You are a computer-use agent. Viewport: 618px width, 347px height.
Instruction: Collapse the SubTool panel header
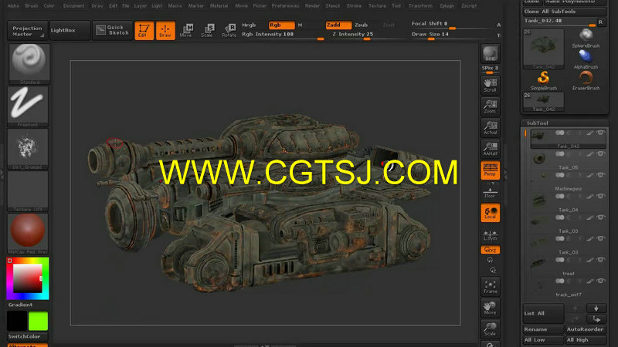[537, 123]
